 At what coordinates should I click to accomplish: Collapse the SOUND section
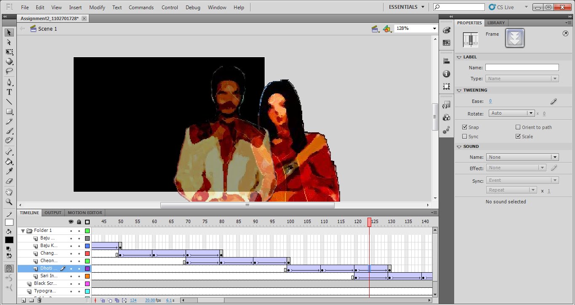[459, 147]
